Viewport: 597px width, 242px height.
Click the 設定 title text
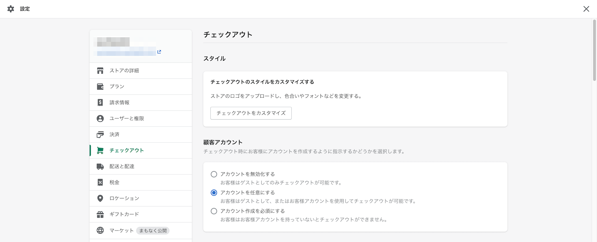(25, 9)
